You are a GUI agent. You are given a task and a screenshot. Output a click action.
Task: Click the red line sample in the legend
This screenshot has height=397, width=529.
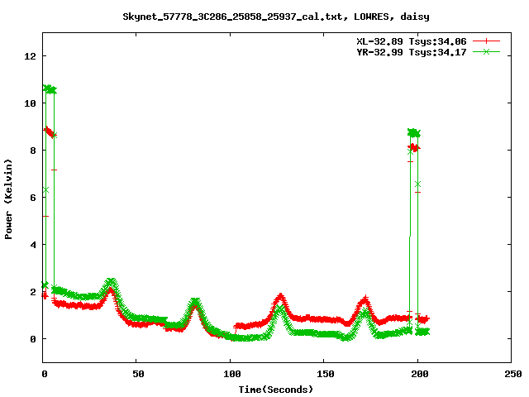pyautogui.click(x=486, y=41)
